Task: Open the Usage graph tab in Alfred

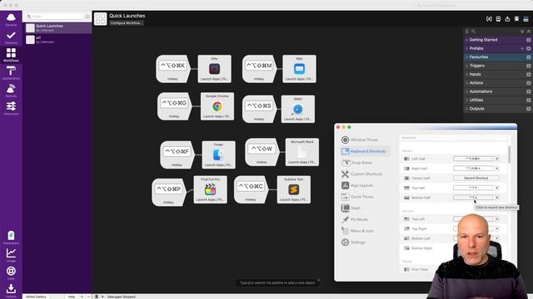Action: [x=11, y=255]
